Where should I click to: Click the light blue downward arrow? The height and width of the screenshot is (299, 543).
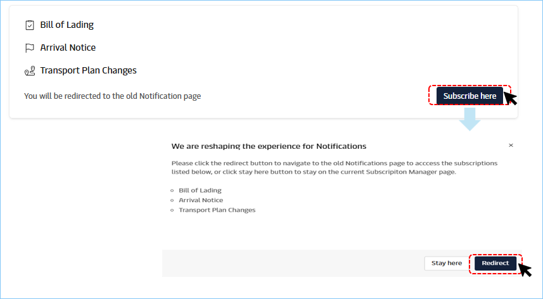coord(470,119)
